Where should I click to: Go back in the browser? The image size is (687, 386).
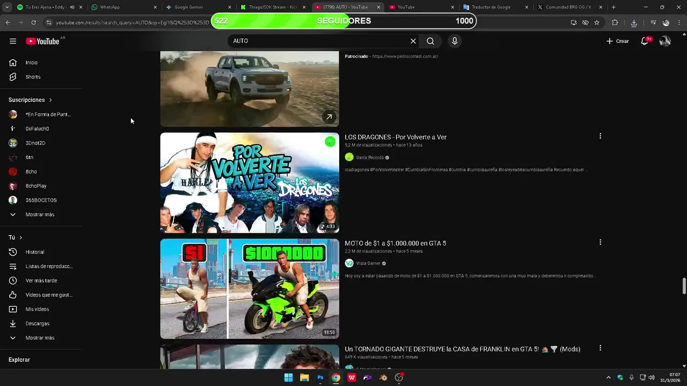click(8, 23)
